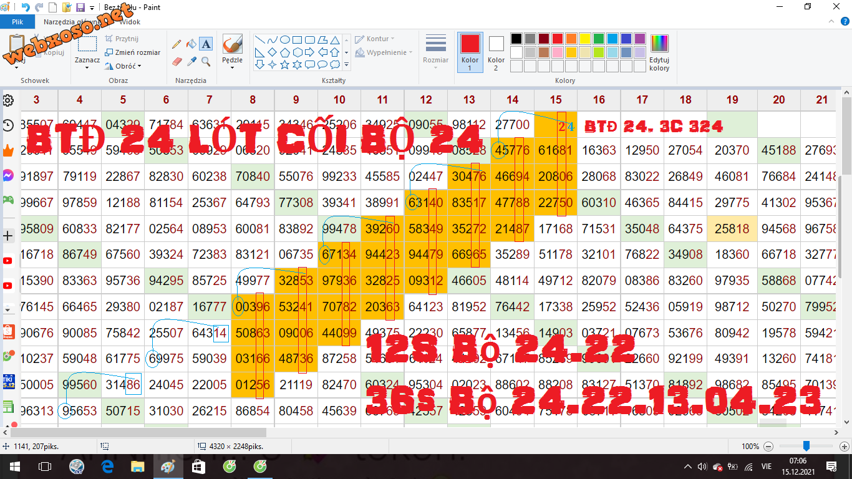Screen dimensions: 852x479
Task: Select the five-point star shape
Action: pyautogui.click(x=285, y=64)
